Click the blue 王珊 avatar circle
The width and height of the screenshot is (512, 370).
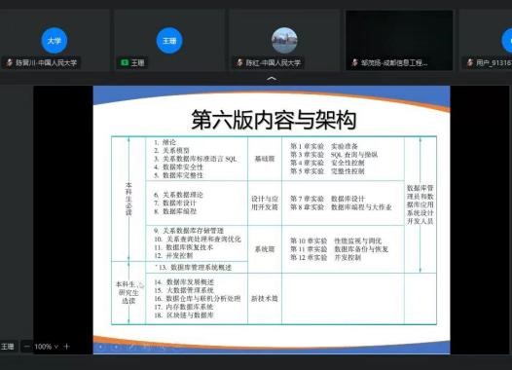tap(169, 41)
